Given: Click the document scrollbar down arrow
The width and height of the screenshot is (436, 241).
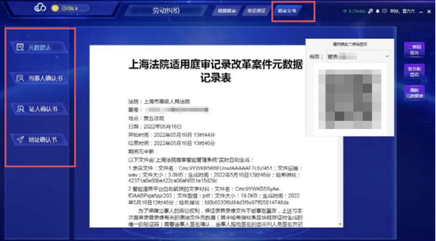Looking at the screenshot, I should [340, 224].
